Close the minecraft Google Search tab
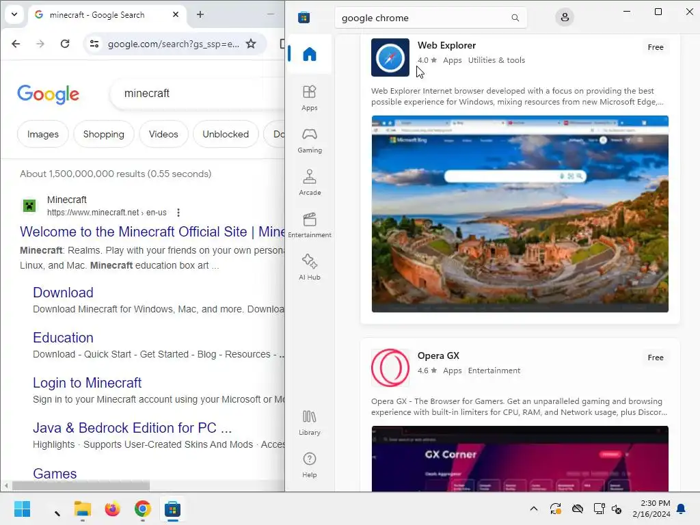Viewport: 700px width, 525px height. point(176,15)
